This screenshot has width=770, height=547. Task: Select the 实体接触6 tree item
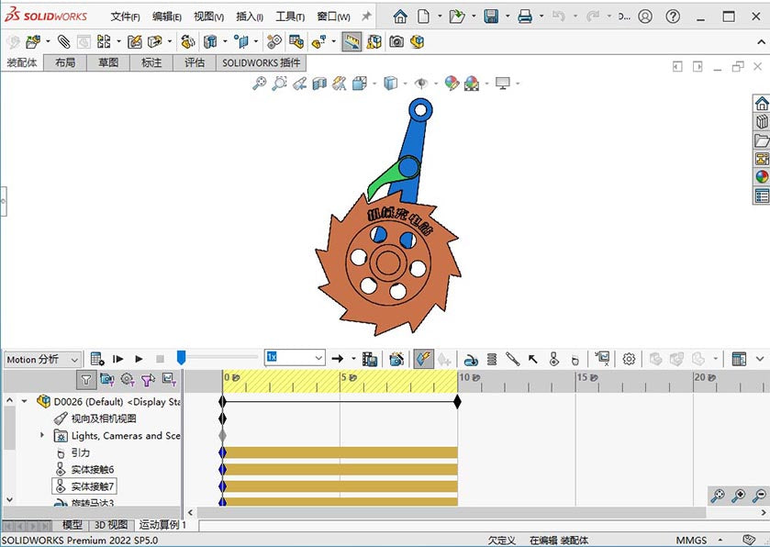[x=93, y=469]
